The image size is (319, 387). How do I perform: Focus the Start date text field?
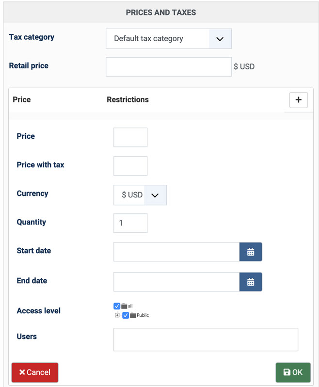[176, 252]
